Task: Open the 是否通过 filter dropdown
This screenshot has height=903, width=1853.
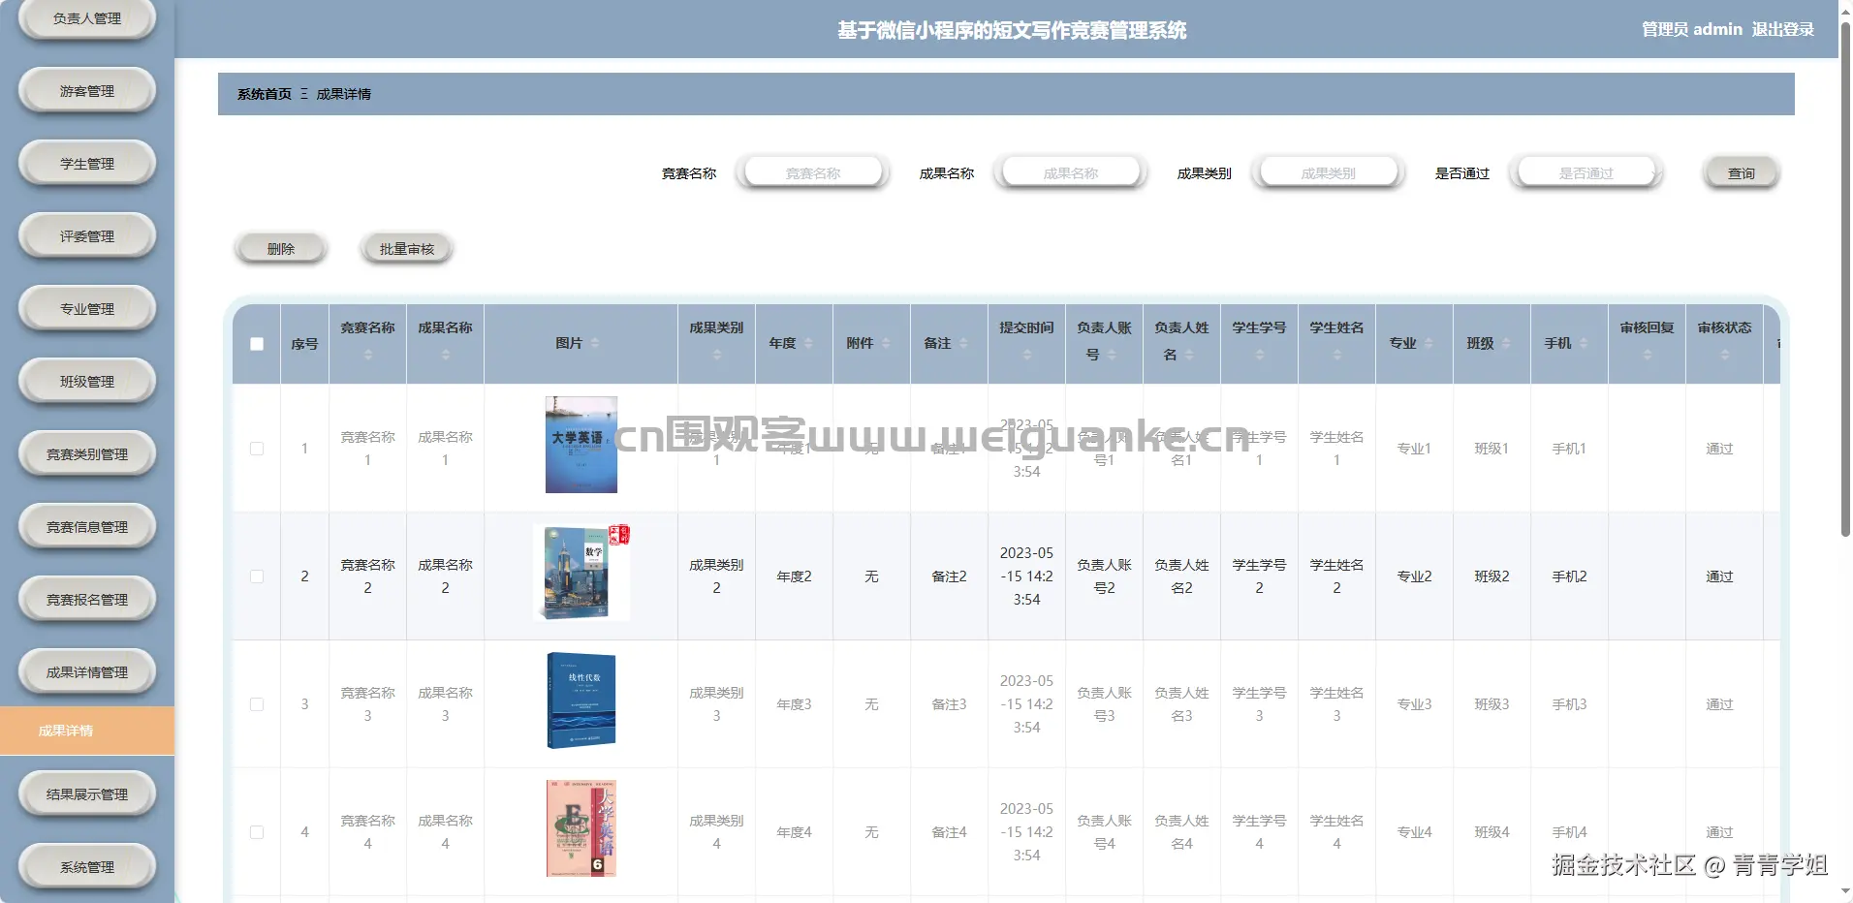Action: tap(1586, 172)
